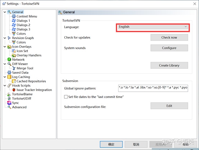Select Icon Set in the tree
Viewport: 199px width, 150px height.
click(22, 51)
